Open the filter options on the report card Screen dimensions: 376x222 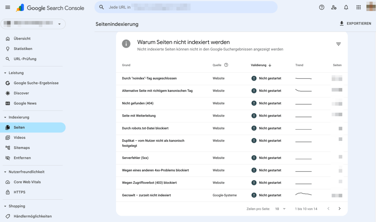338,44
